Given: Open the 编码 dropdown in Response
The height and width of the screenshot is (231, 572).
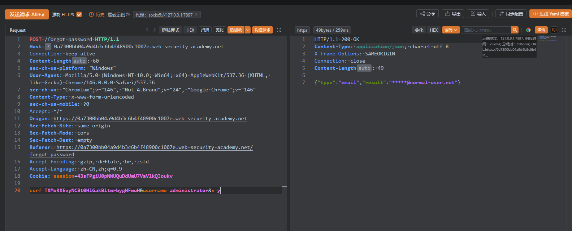Looking at the screenshot, I should click(451, 30).
